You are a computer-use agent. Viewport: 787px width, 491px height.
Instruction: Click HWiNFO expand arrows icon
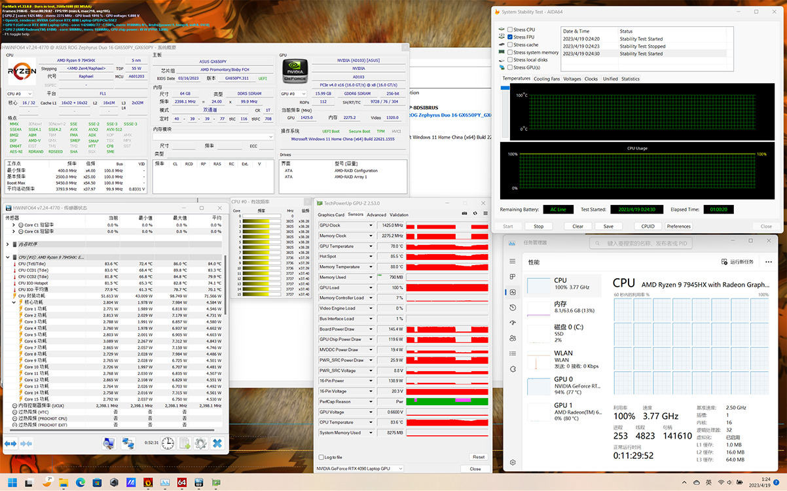(x=11, y=443)
